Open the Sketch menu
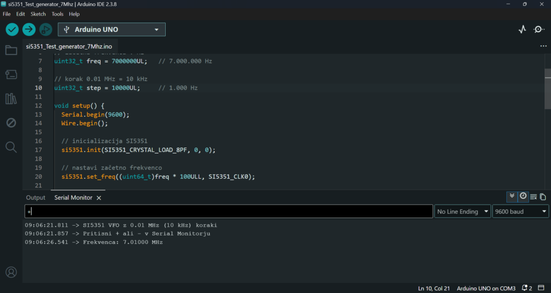551x293 pixels. point(38,14)
